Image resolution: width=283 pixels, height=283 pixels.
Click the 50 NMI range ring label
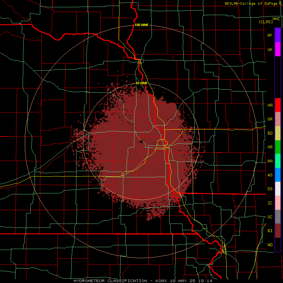pyautogui.click(x=141, y=83)
